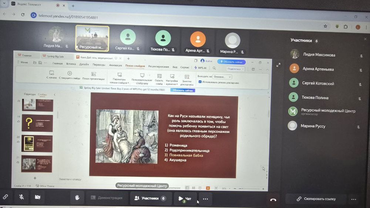370x208 pixels.
Task: Click Лидия Ма... video tile
Action: [x=56, y=37]
